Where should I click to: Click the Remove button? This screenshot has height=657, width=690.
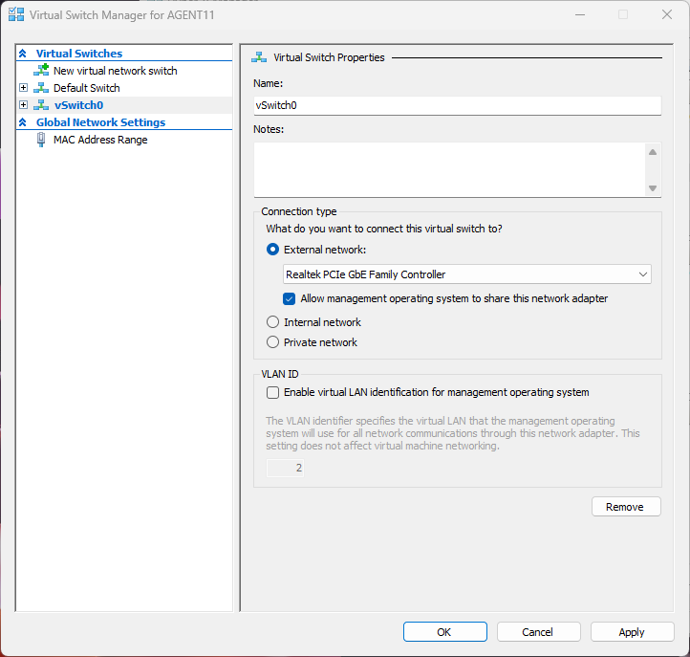pos(626,507)
